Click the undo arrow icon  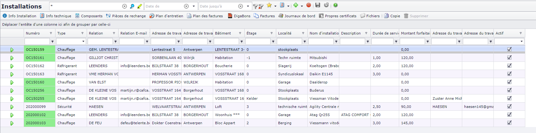tap(326, 5)
